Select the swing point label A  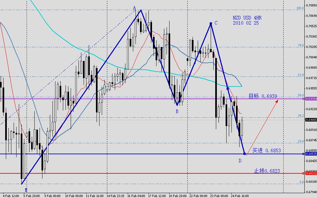134,8
